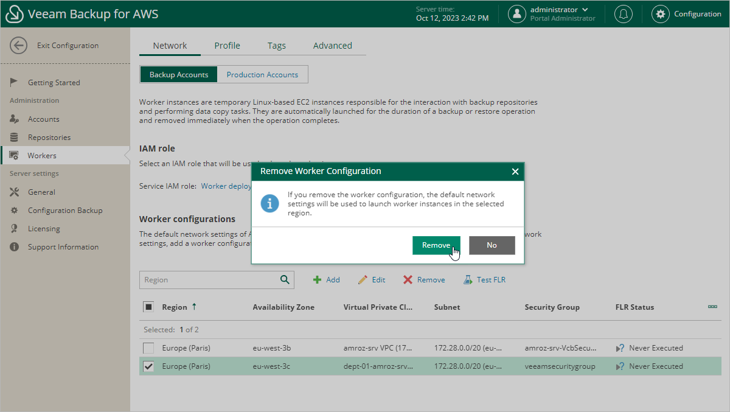This screenshot has width=730, height=412.
Task: Click the Getting Started flag icon
Action: coord(14,82)
